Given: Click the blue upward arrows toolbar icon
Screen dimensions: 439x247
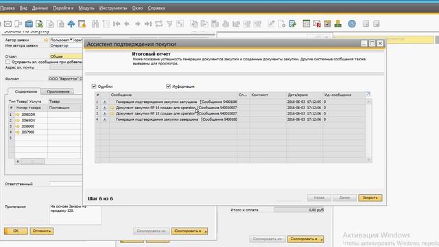Looking at the screenshot, I should coord(71,24).
